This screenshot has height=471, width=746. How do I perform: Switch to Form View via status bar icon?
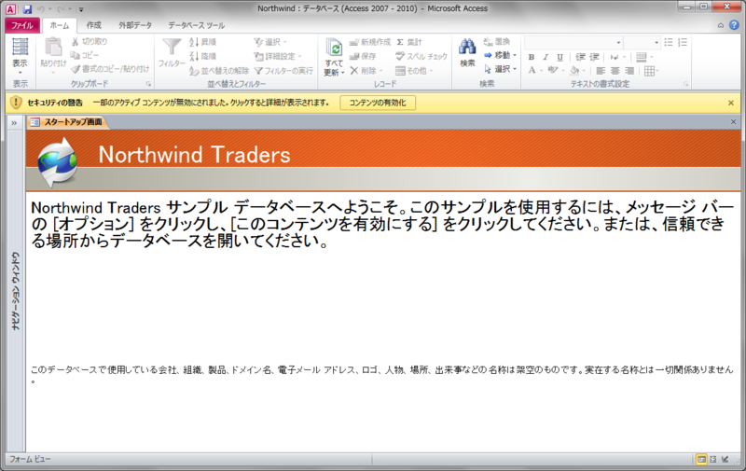pyautogui.click(x=701, y=459)
